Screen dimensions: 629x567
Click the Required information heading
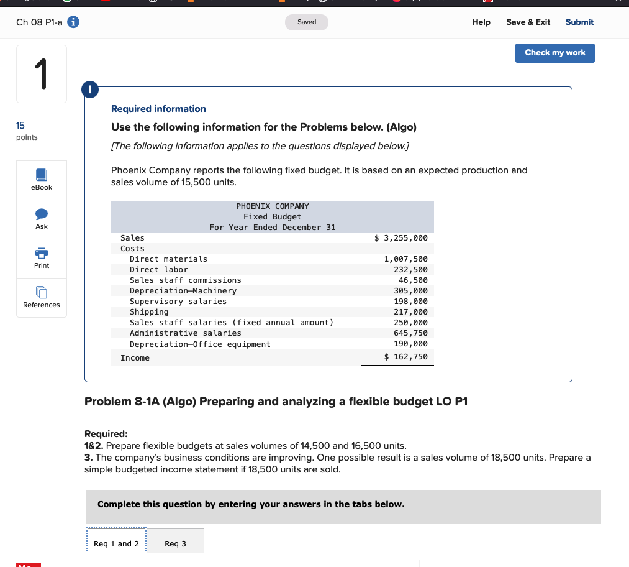pos(158,109)
